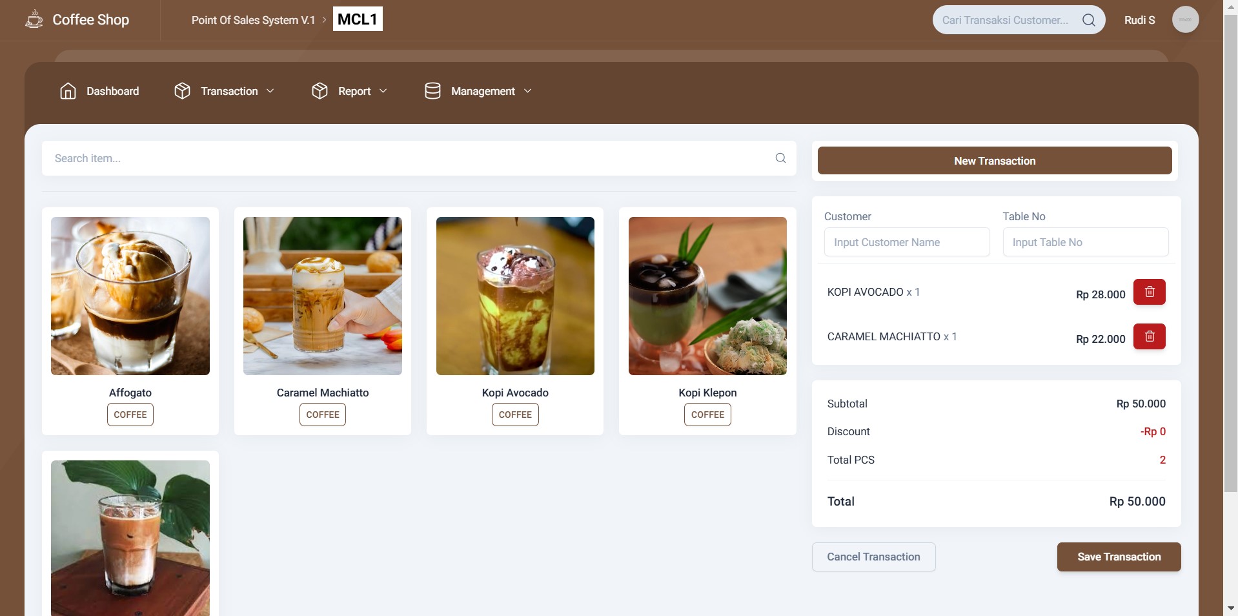Image resolution: width=1238 pixels, height=616 pixels.
Task: Click the Save Transaction button
Action: click(x=1119, y=557)
